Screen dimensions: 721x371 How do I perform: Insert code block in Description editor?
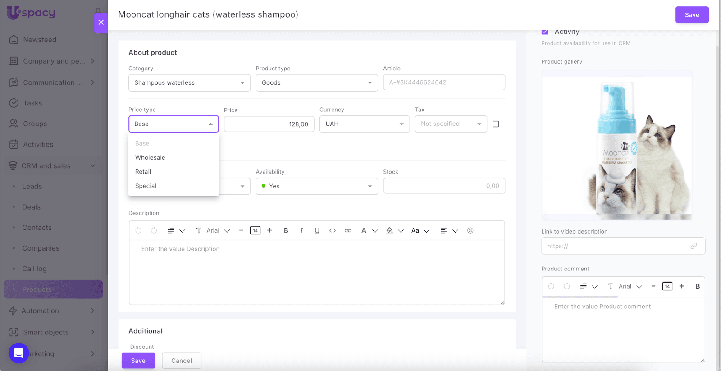(333, 230)
